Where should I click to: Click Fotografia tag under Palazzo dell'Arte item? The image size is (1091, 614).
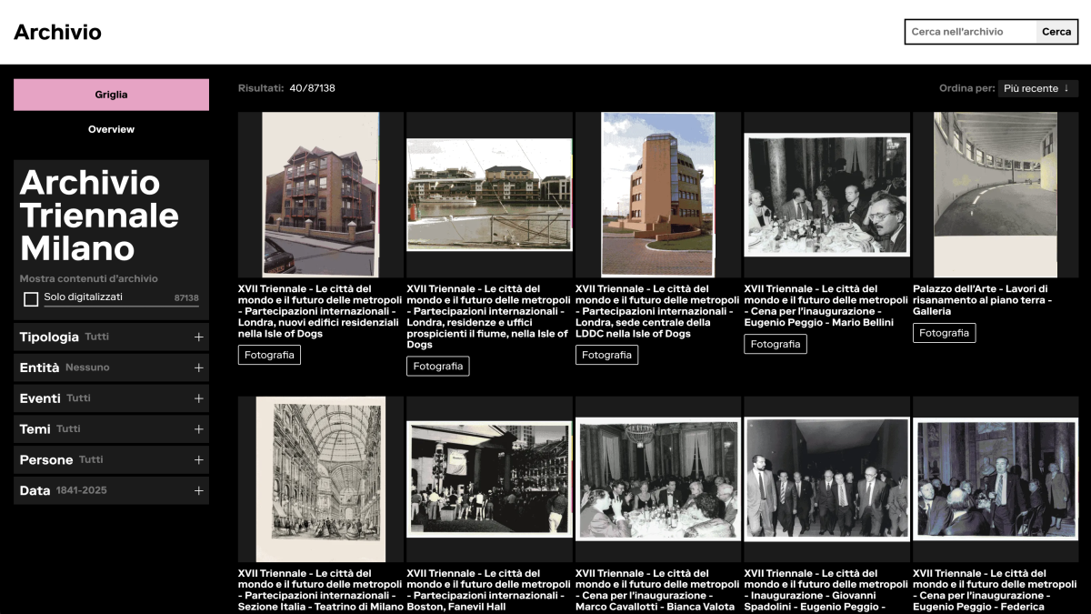pos(944,333)
